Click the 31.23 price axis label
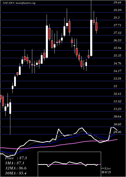The width and height of the screenshot is (126, 177). click(117, 109)
